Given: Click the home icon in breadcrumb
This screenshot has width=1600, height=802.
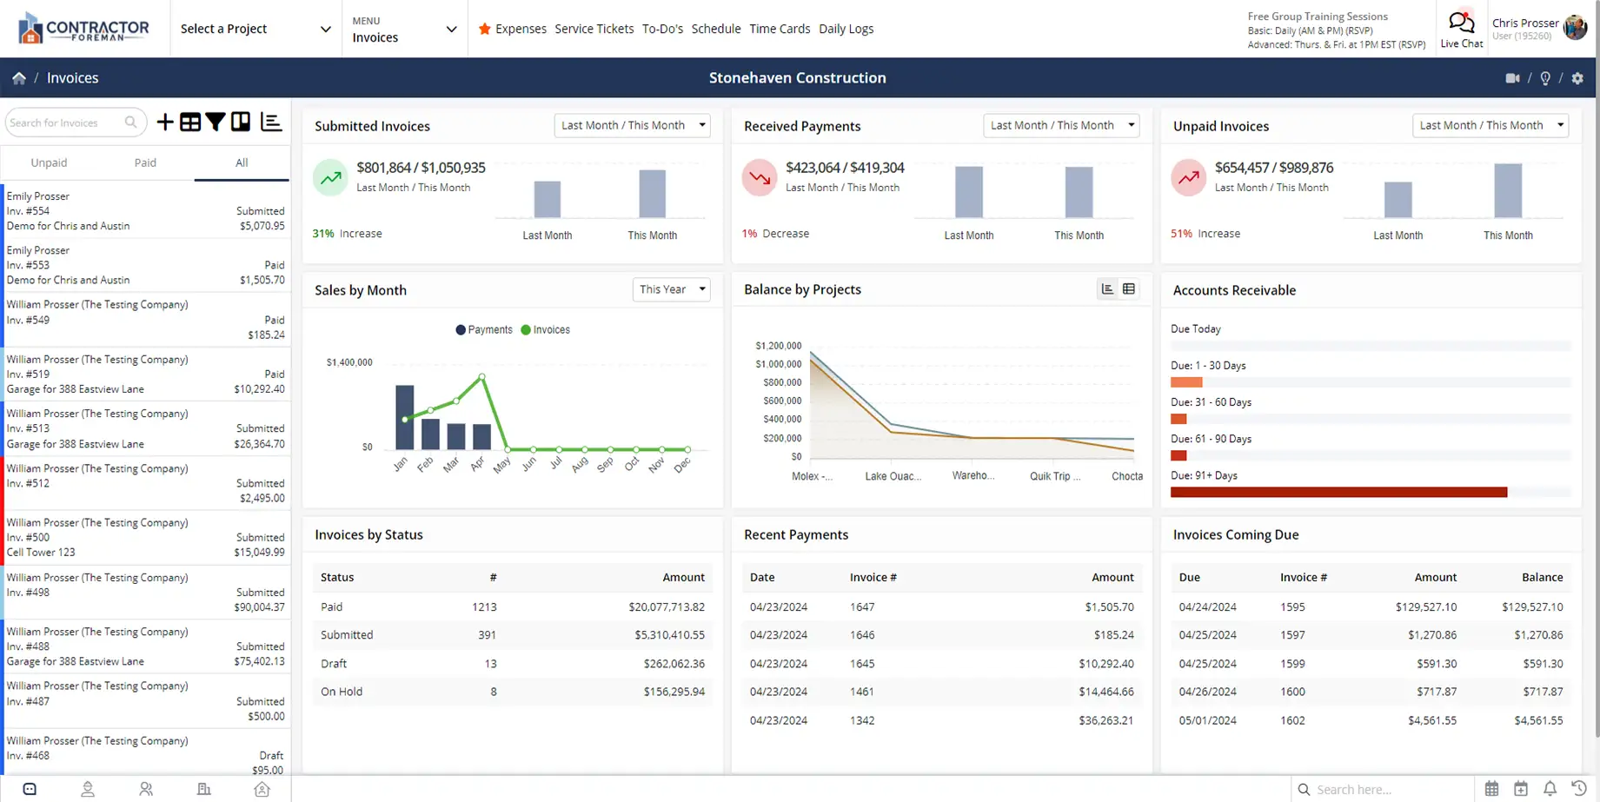Looking at the screenshot, I should 18,78.
